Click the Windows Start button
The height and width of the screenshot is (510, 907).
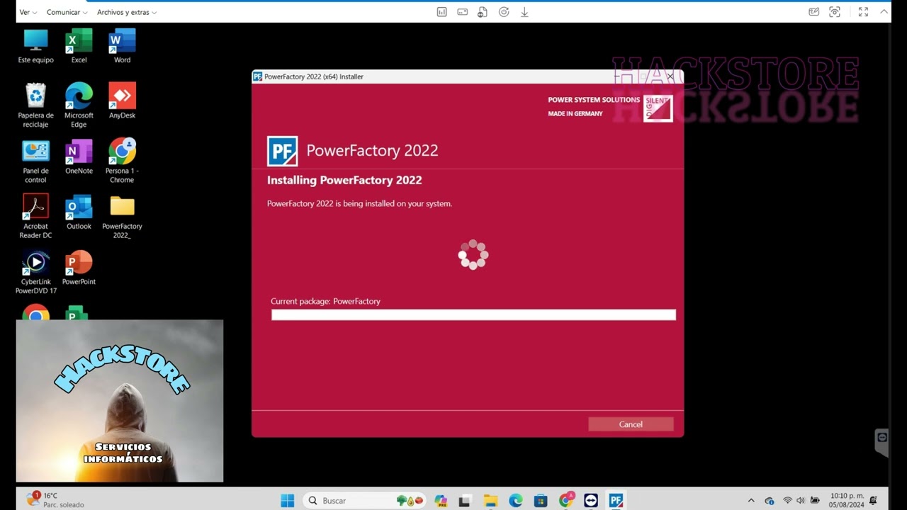click(287, 501)
